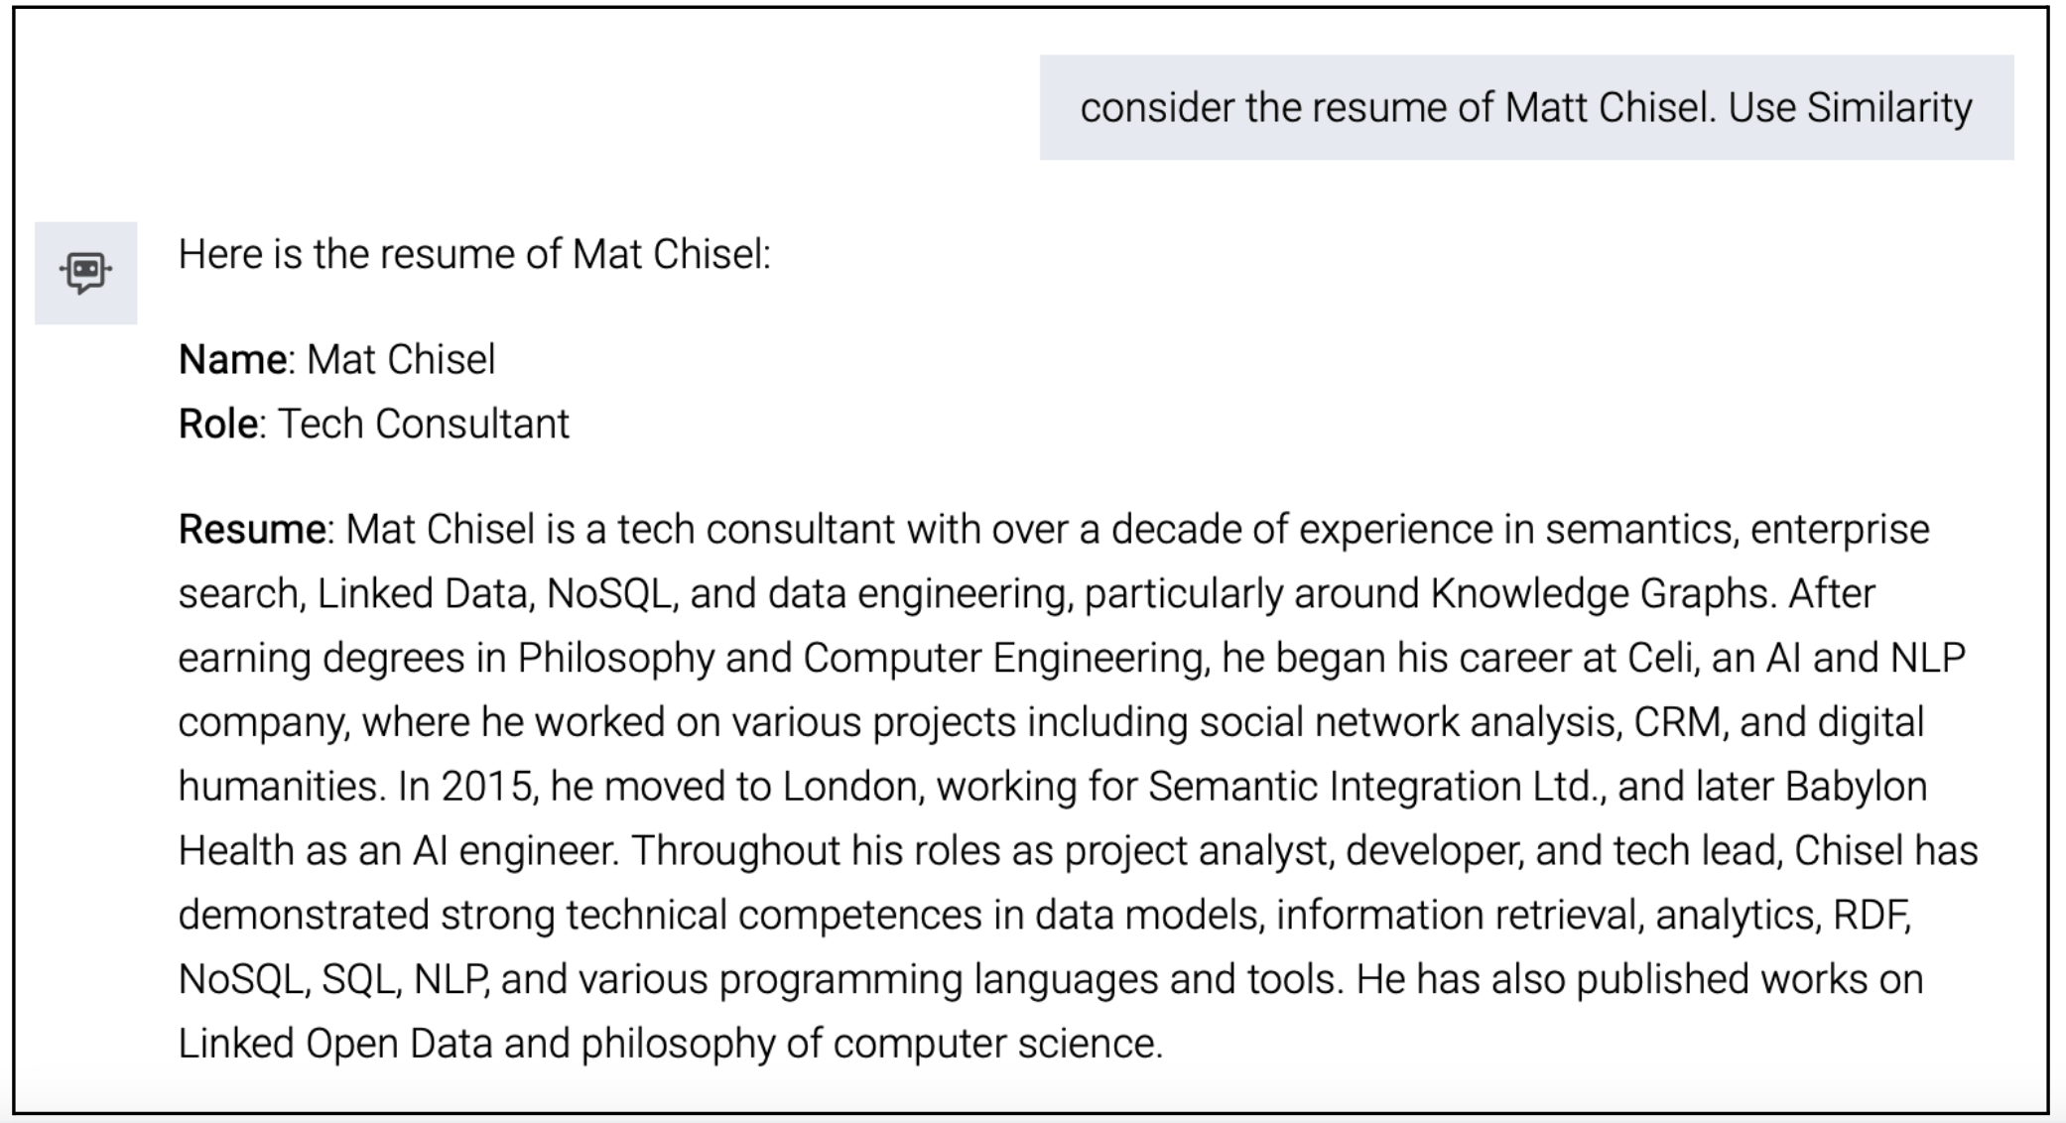Click the bold Name label

point(233,359)
